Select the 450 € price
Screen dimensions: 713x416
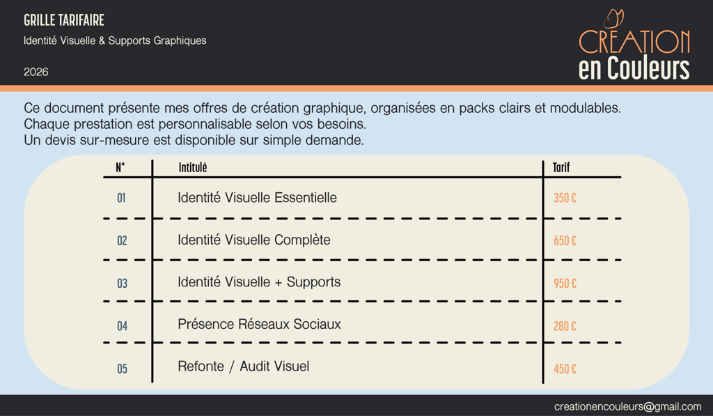click(x=565, y=369)
